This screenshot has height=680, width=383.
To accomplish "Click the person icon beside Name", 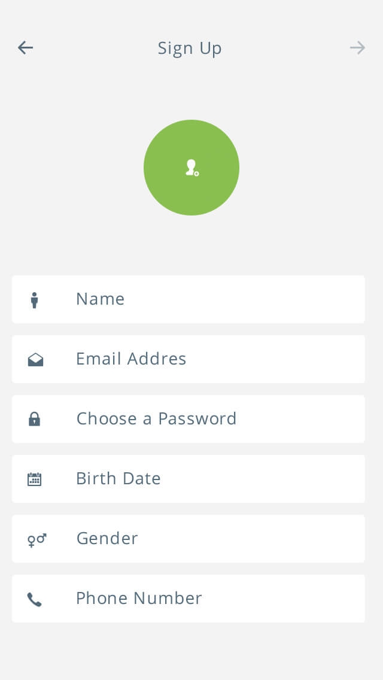I will tap(35, 300).
